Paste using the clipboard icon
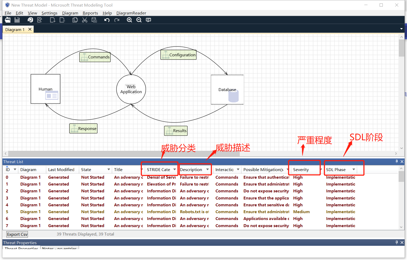Screen dimensions: 407x260 pos(94,20)
